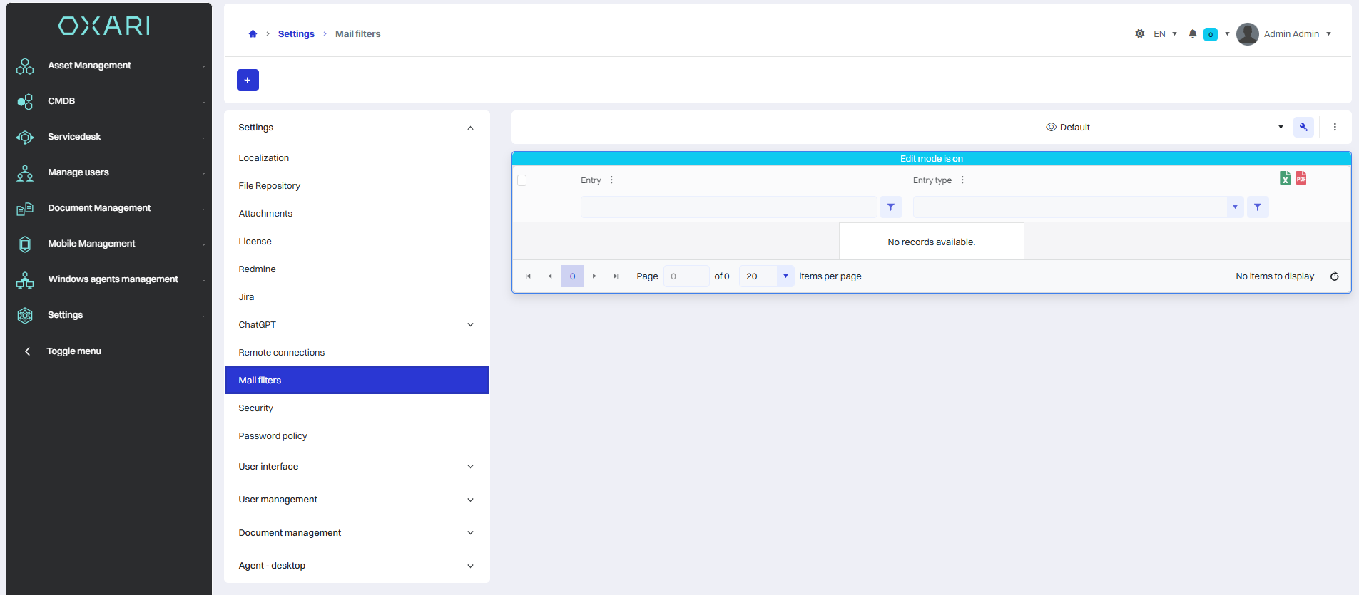1359x595 pixels.
Task: Click the wrench edit mode button
Action: (x=1303, y=128)
